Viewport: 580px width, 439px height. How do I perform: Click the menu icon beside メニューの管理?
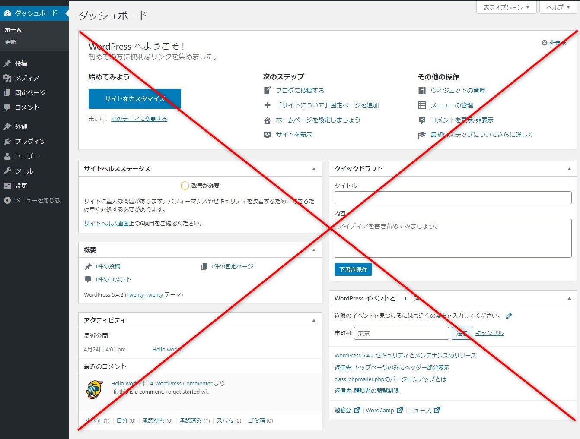(x=422, y=105)
